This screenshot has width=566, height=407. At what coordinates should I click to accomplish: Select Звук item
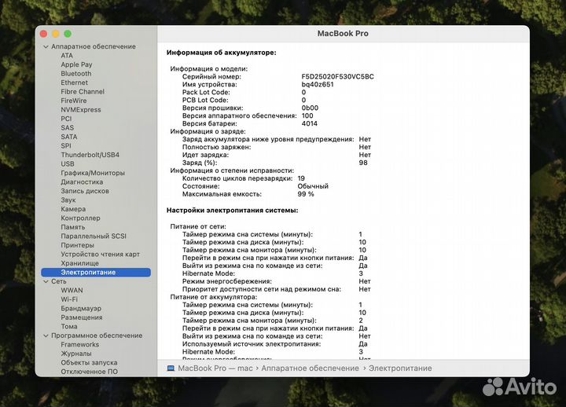(x=68, y=200)
